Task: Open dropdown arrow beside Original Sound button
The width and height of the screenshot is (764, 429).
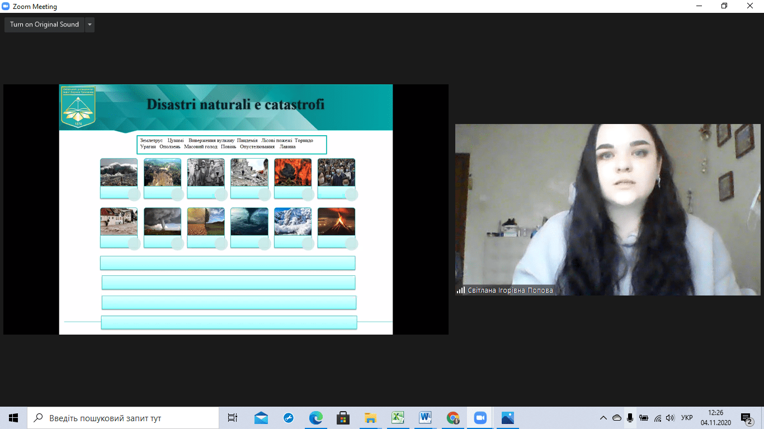Action: pyautogui.click(x=89, y=25)
